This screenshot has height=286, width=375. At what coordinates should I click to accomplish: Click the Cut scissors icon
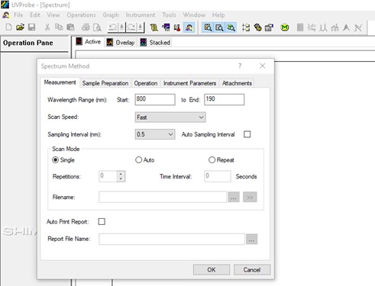[x=47, y=27]
